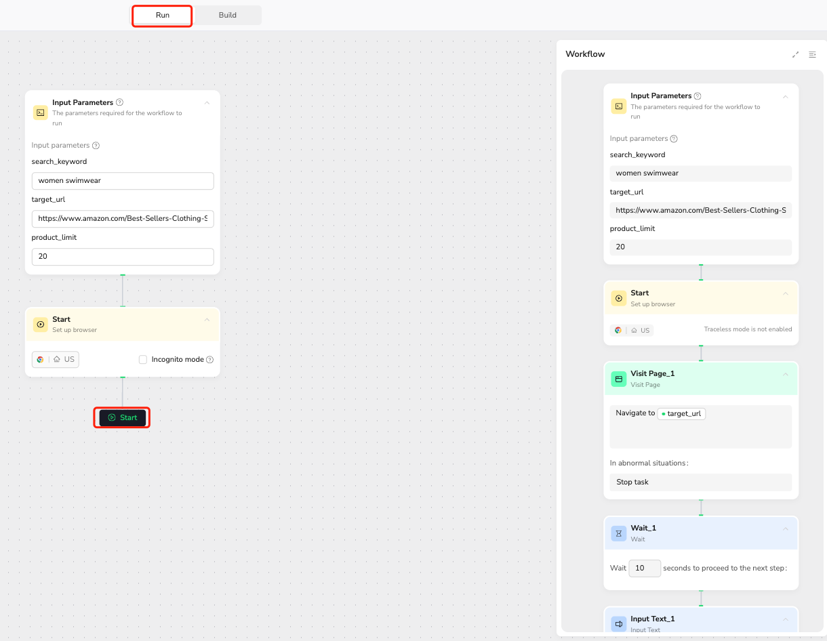The width and height of the screenshot is (827, 641).
Task: Click the target_url value in Workflow panel
Action: (701, 211)
